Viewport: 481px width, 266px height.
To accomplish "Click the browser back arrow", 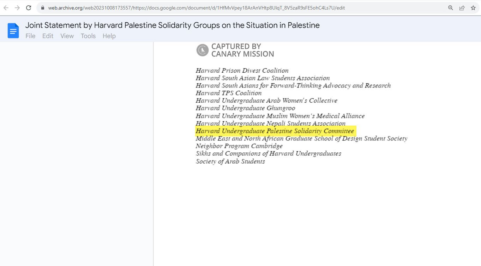I will pos(6,8).
